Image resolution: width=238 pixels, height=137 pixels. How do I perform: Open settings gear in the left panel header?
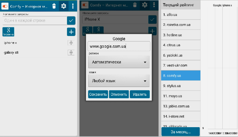pos(63,6)
